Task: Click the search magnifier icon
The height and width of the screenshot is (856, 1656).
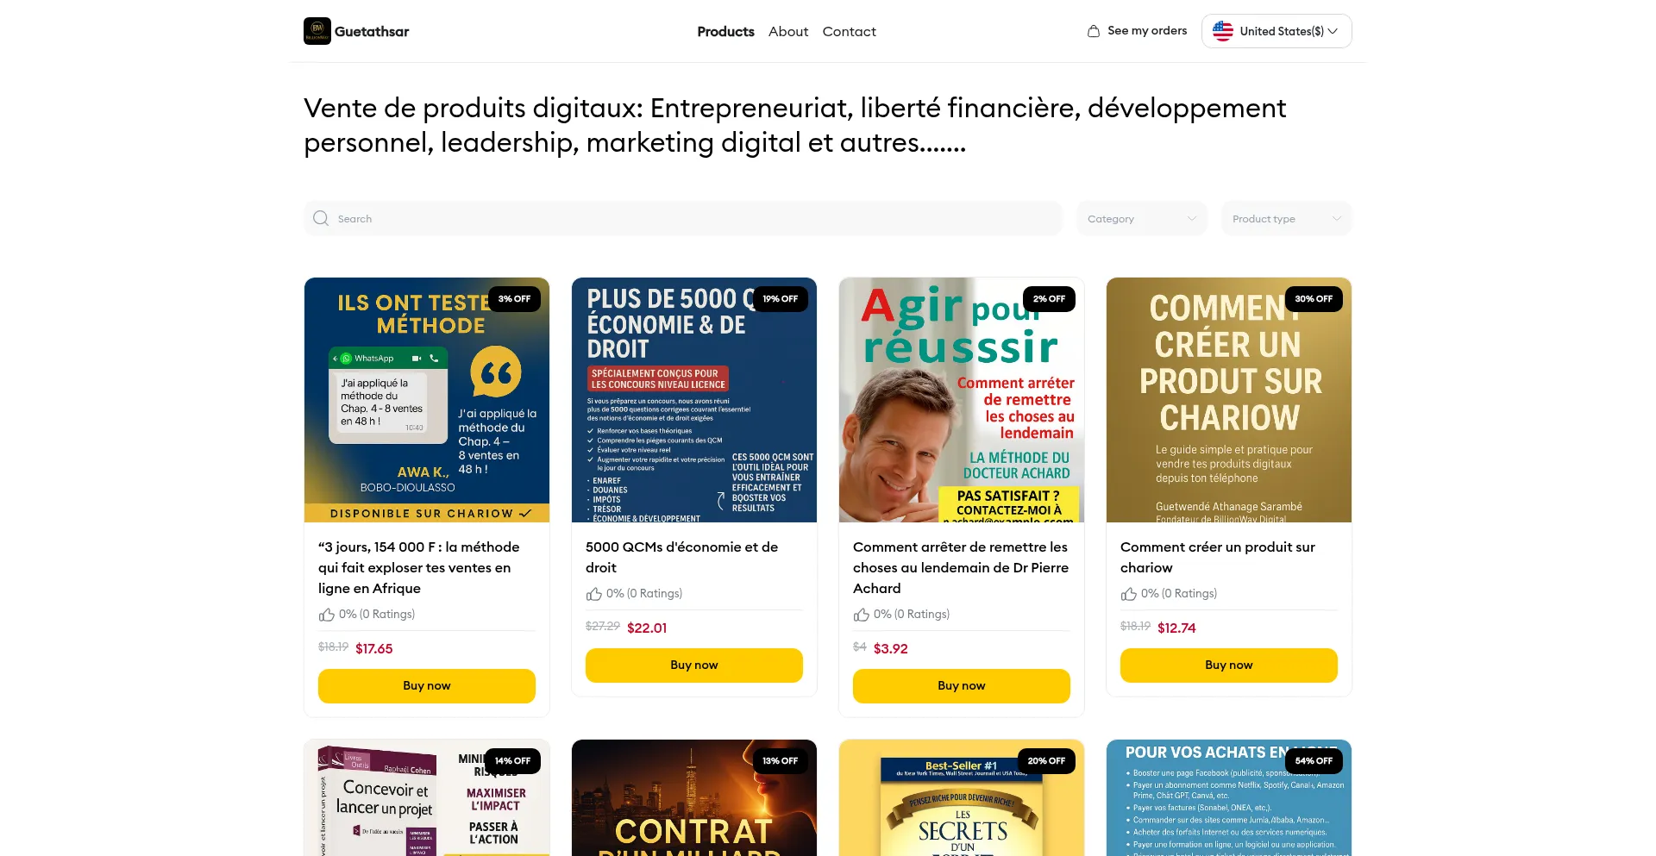Action: click(x=321, y=218)
